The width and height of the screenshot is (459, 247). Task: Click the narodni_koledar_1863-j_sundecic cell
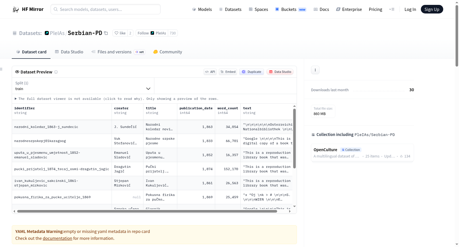[62, 127]
